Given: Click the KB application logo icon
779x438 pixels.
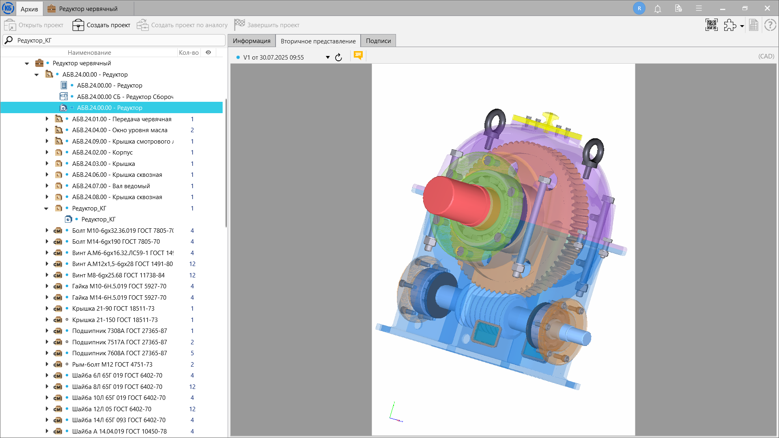Looking at the screenshot, I should coord(8,8).
